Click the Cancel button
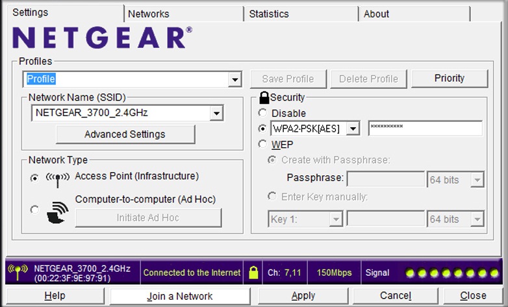The image size is (508, 307). (395, 296)
